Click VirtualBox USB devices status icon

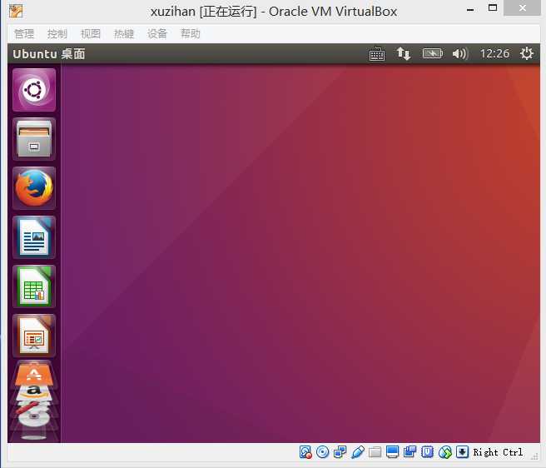tap(358, 452)
